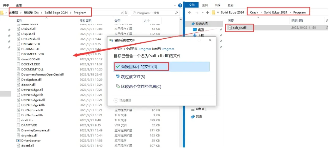Screen dimensions: 330x149
Task: Click DMPART.VER file icon
Action: [x=19, y=44]
